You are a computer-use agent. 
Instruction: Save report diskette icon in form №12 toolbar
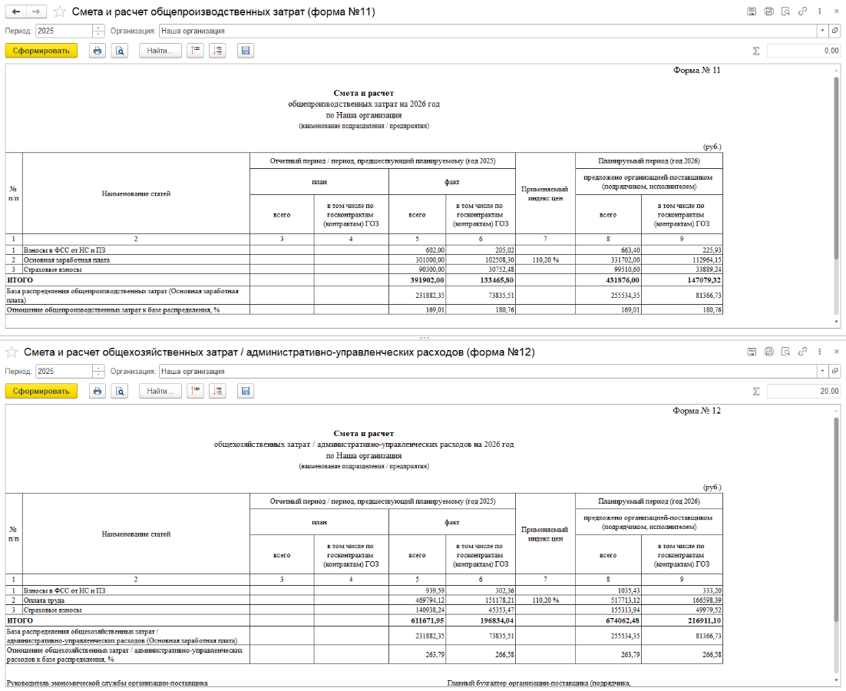246,391
